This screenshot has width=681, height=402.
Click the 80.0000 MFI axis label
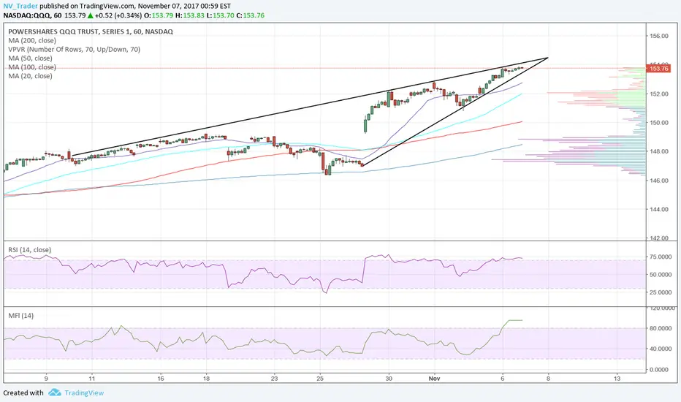(661, 329)
